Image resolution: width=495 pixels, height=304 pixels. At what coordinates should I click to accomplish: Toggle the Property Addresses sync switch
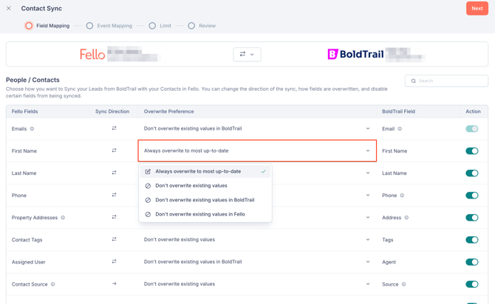click(x=472, y=218)
